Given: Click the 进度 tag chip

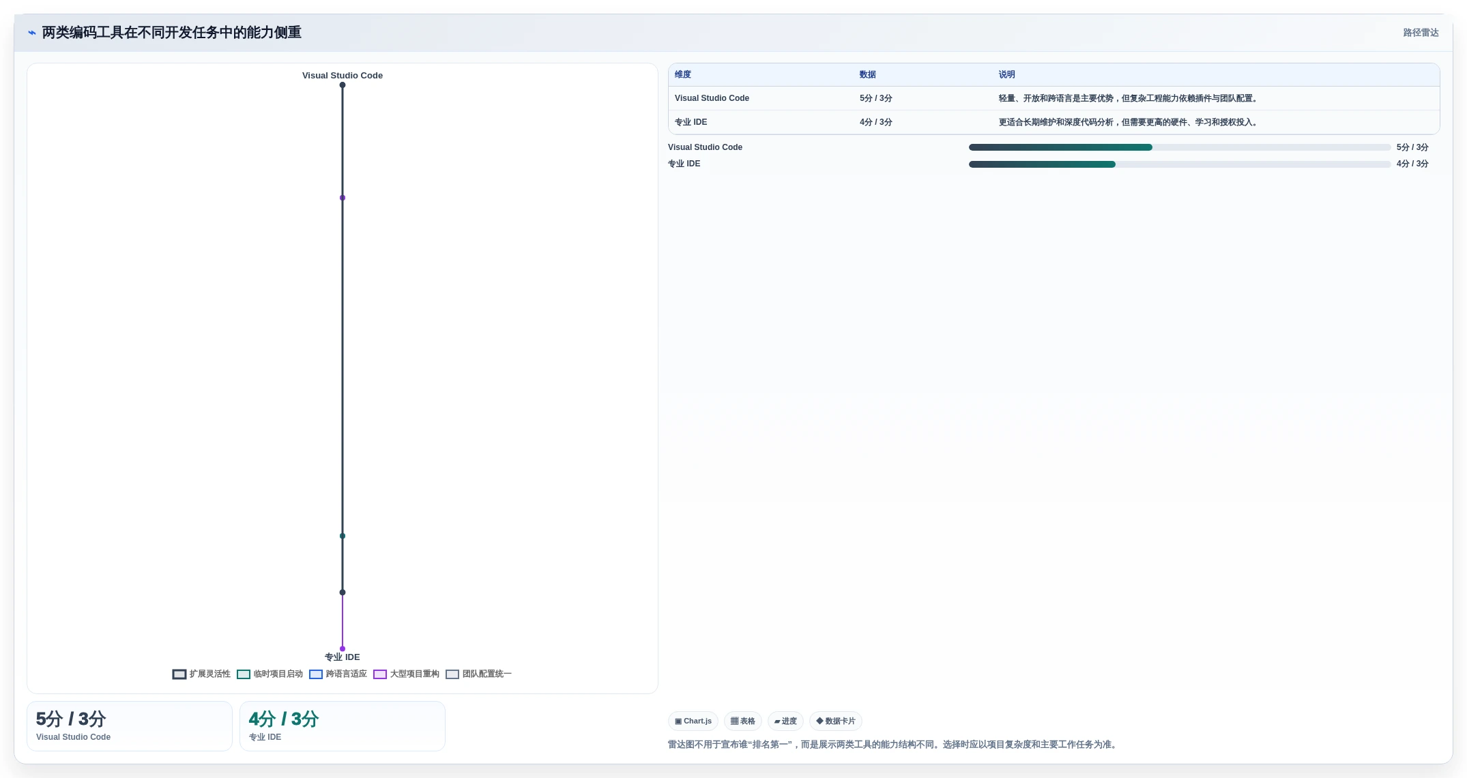Looking at the screenshot, I should pos(785,721).
